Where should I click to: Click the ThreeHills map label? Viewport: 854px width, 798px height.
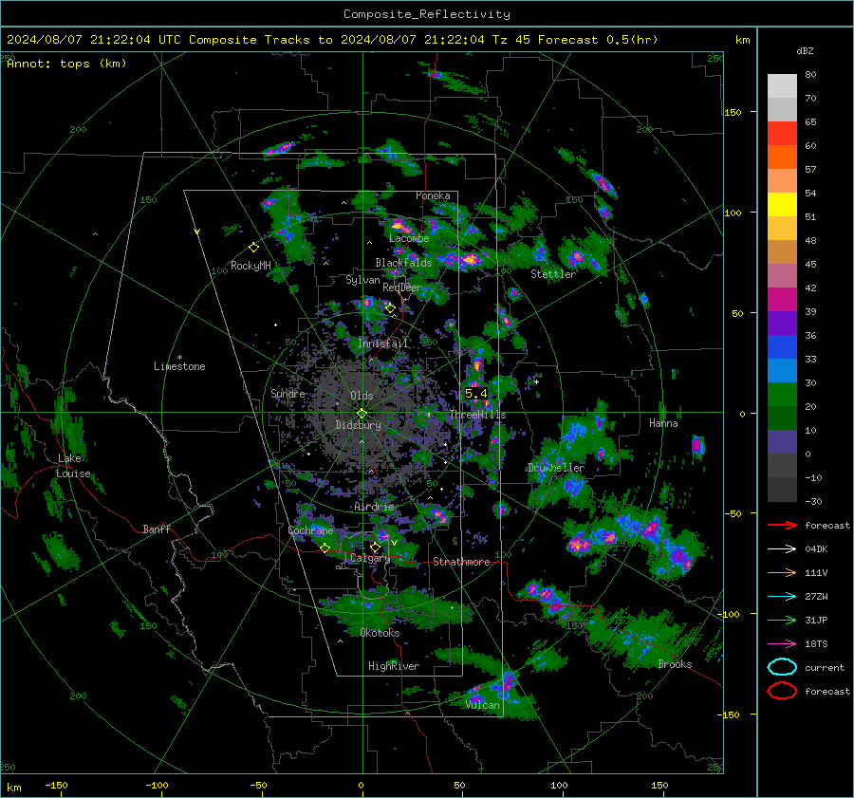tap(477, 415)
